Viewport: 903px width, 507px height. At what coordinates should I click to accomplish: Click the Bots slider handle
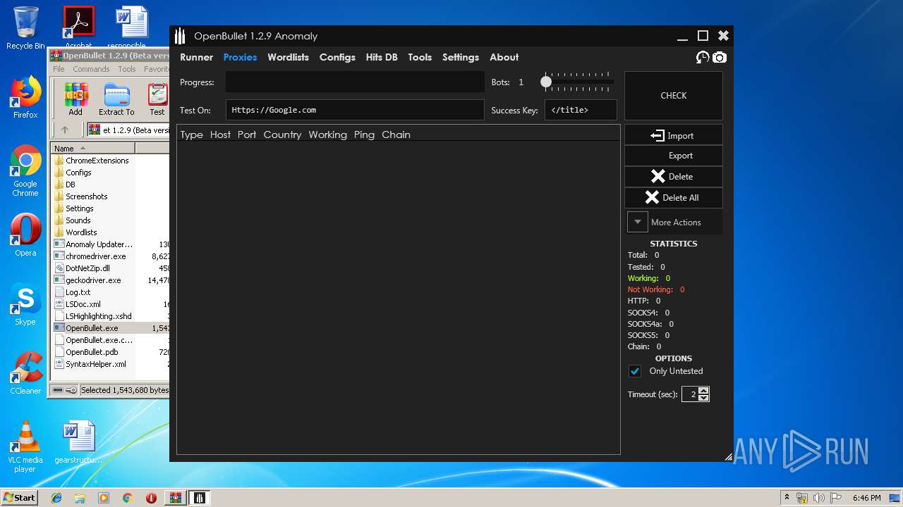point(546,82)
